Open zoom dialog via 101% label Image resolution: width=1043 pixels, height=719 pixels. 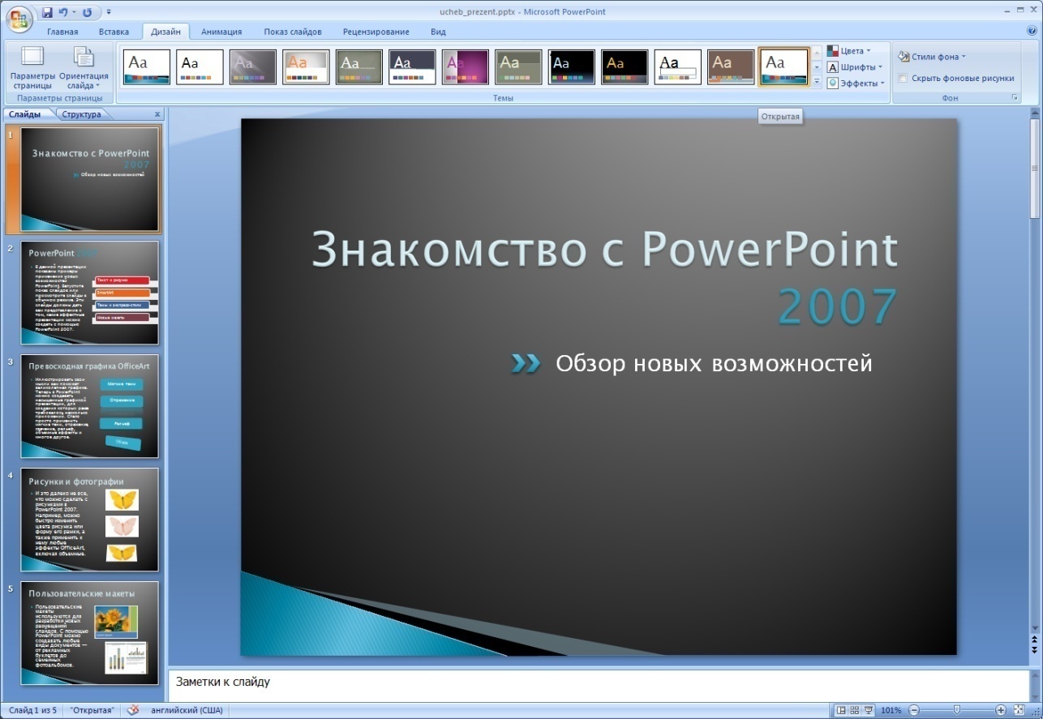(x=891, y=710)
